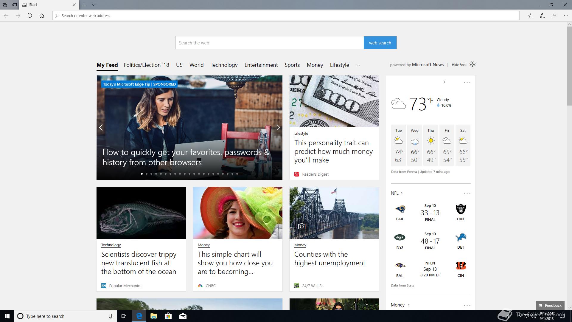The width and height of the screenshot is (572, 322).
Task: Open File Explorer from taskbar
Action: 154,316
